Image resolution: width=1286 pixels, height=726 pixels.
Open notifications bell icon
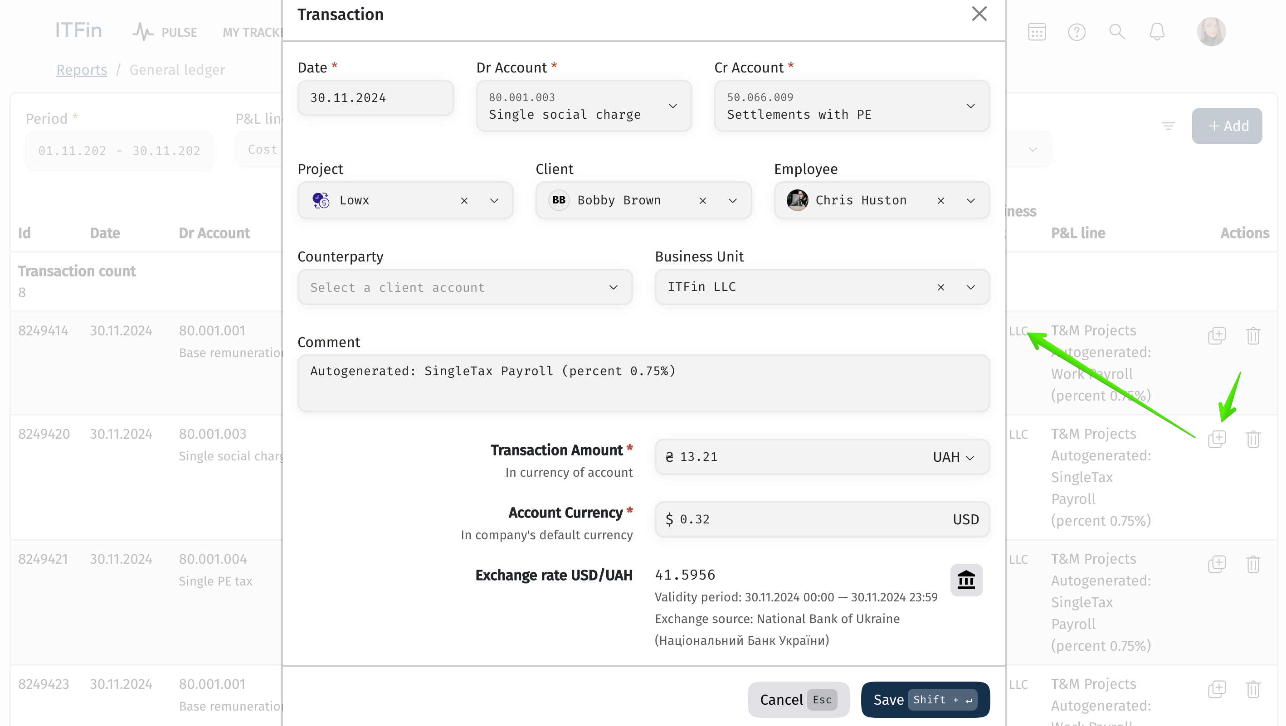(x=1157, y=32)
